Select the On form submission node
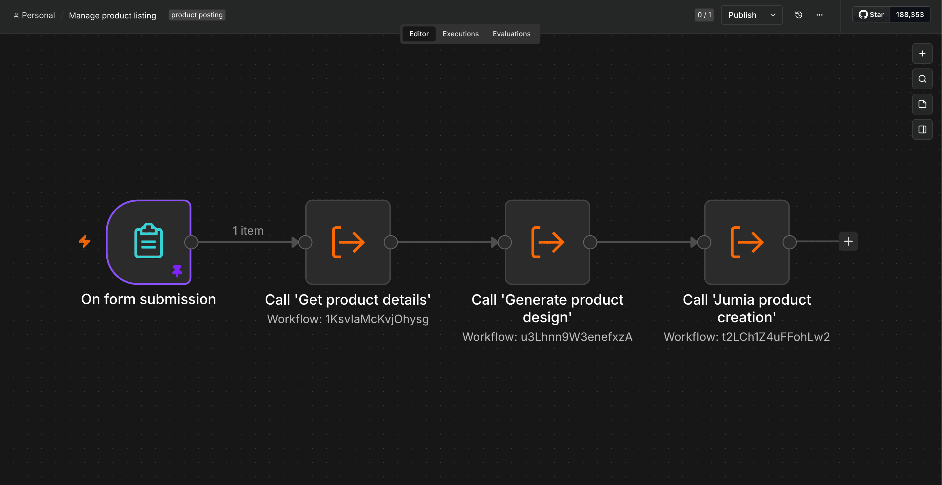 click(148, 242)
